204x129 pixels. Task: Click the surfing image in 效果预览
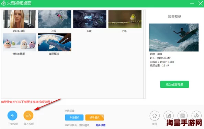coord(174,38)
